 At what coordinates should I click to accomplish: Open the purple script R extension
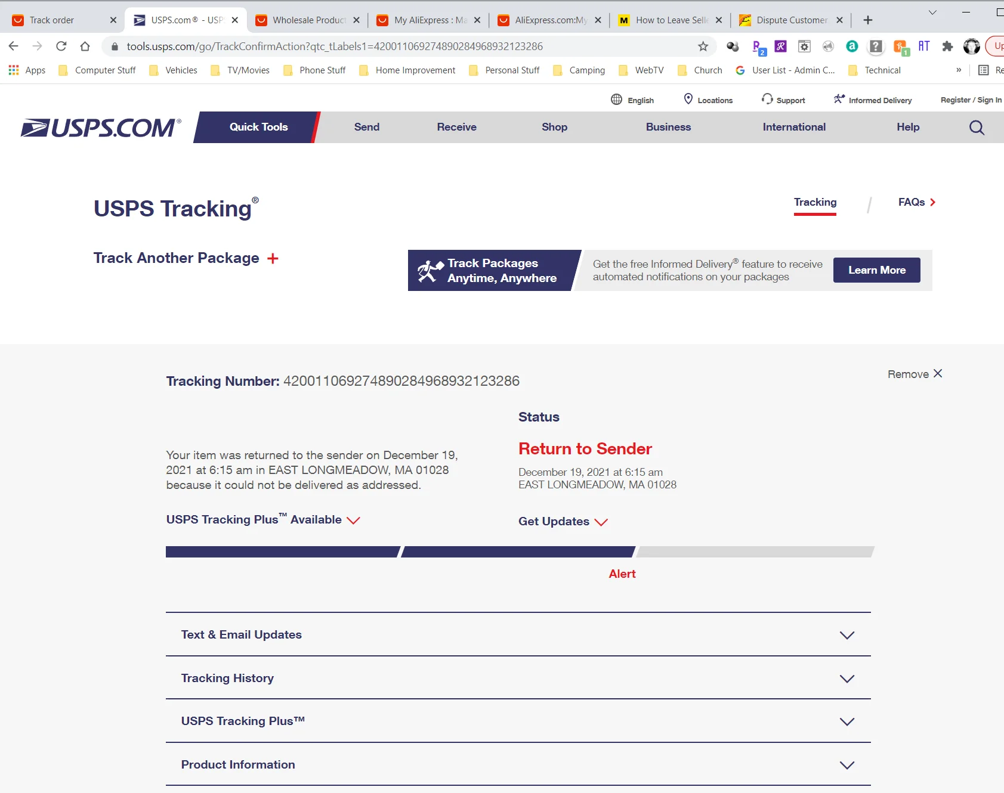780,47
